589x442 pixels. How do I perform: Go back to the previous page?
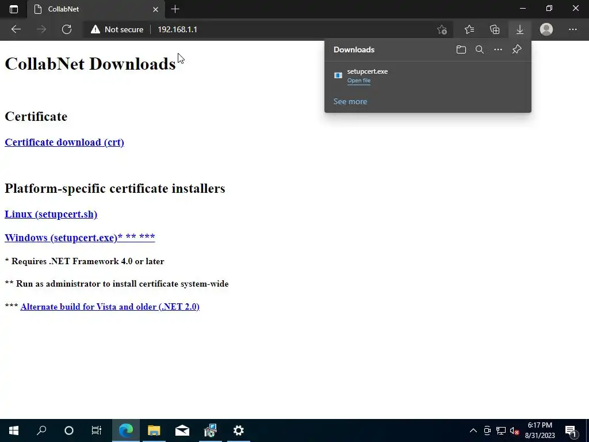pos(16,29)
